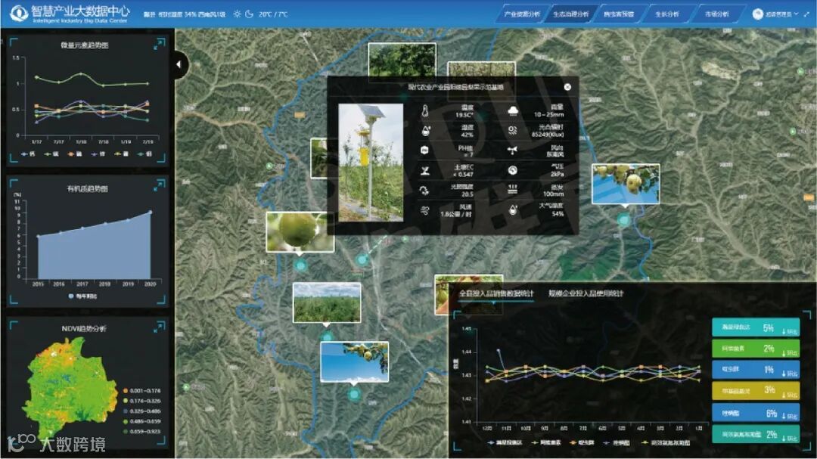Toggle yellow series in trace element legend
This screenshot has height=459, width=817.
[x=121, y=154]
